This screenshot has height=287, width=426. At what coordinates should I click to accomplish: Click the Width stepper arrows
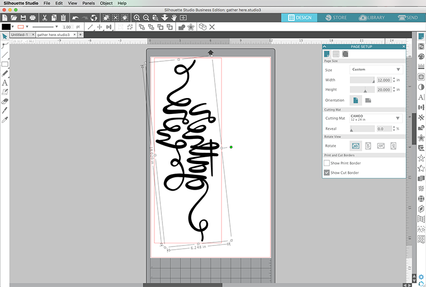click(x=394, y=80)
